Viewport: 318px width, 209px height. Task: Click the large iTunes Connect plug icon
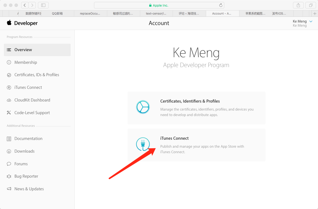click(143, 144)
